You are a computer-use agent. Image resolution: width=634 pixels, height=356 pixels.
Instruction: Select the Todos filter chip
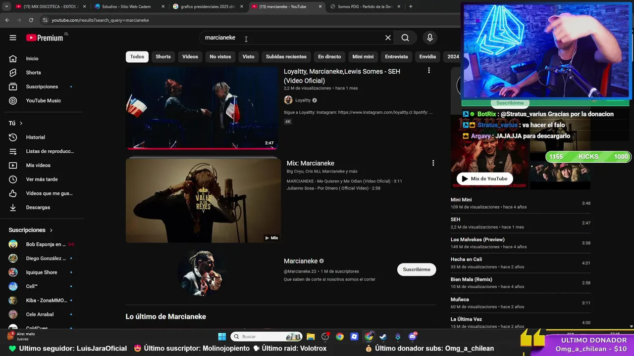tap(137, 56)
